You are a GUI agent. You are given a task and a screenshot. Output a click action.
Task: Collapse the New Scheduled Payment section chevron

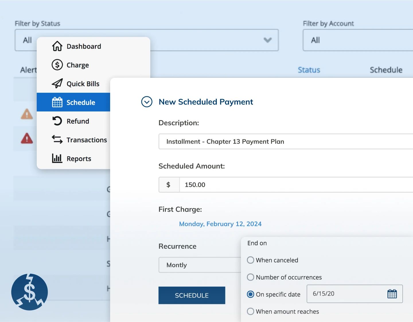[x=147, y=102]
